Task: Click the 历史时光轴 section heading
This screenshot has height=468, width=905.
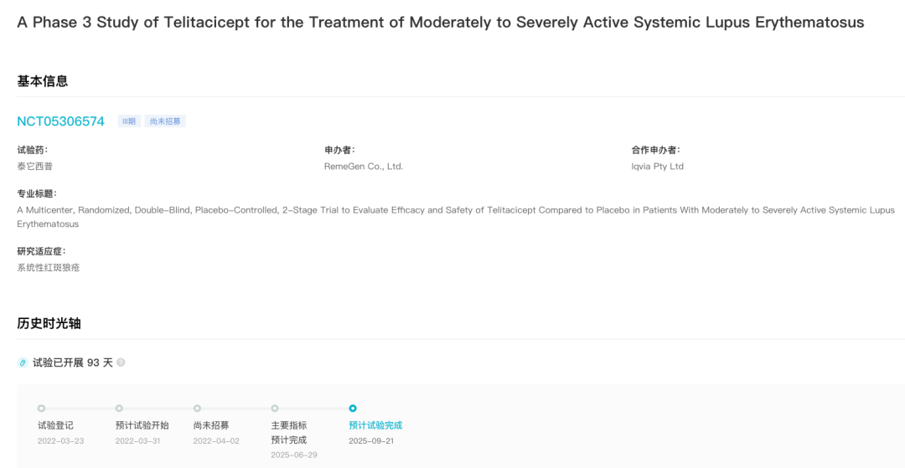Action: coord(49,323)
